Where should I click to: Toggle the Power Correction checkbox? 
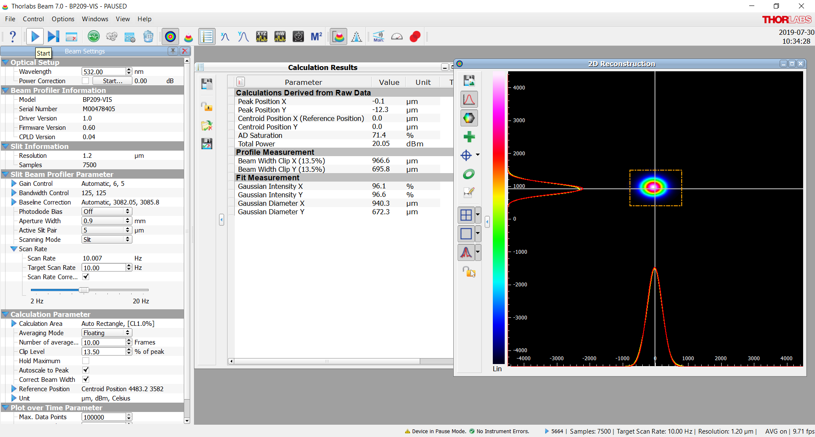[85, 81]
